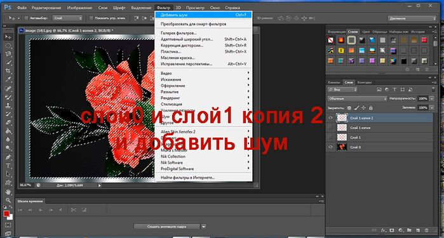This screenshot has height=238, width=444.
Task: Create a new layer group folder icon
Action: tap(409, 230)
